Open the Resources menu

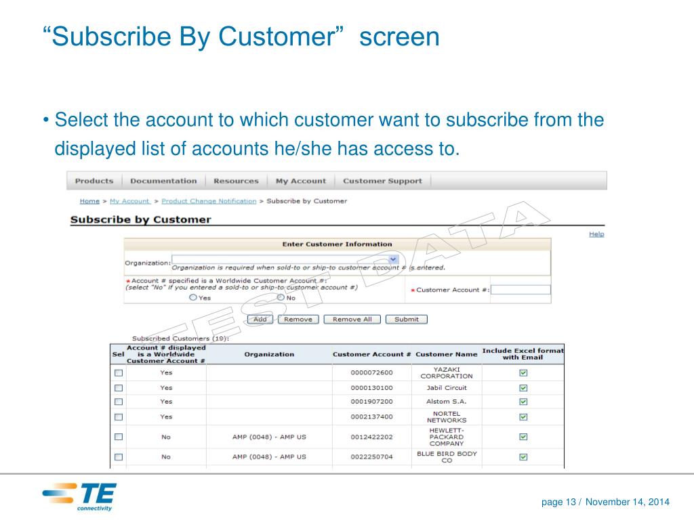click(236, 181)
